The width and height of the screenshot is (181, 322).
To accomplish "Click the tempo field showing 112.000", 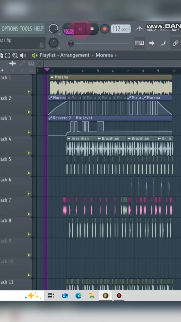I will pyautogui.click(x=121, y=29).
